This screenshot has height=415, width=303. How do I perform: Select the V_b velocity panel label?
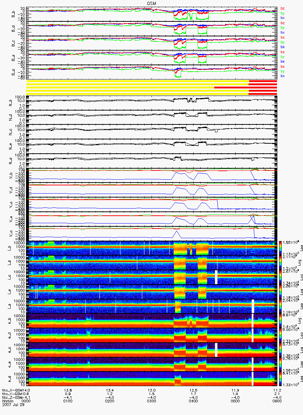(11, 175)
